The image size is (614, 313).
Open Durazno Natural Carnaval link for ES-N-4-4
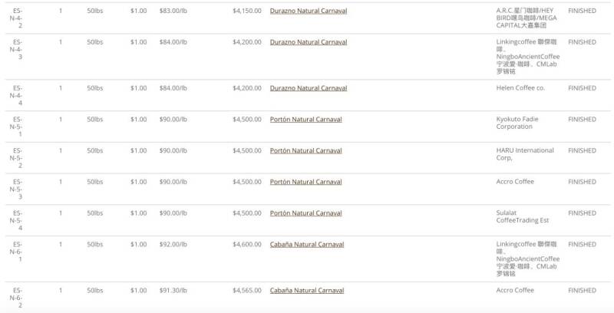(309, 88)
